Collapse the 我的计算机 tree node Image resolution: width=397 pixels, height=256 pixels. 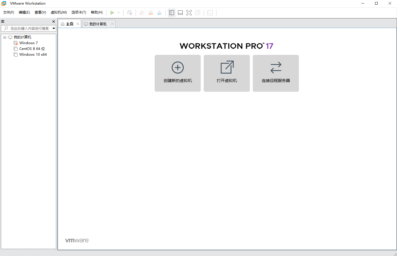coord(5,37)
